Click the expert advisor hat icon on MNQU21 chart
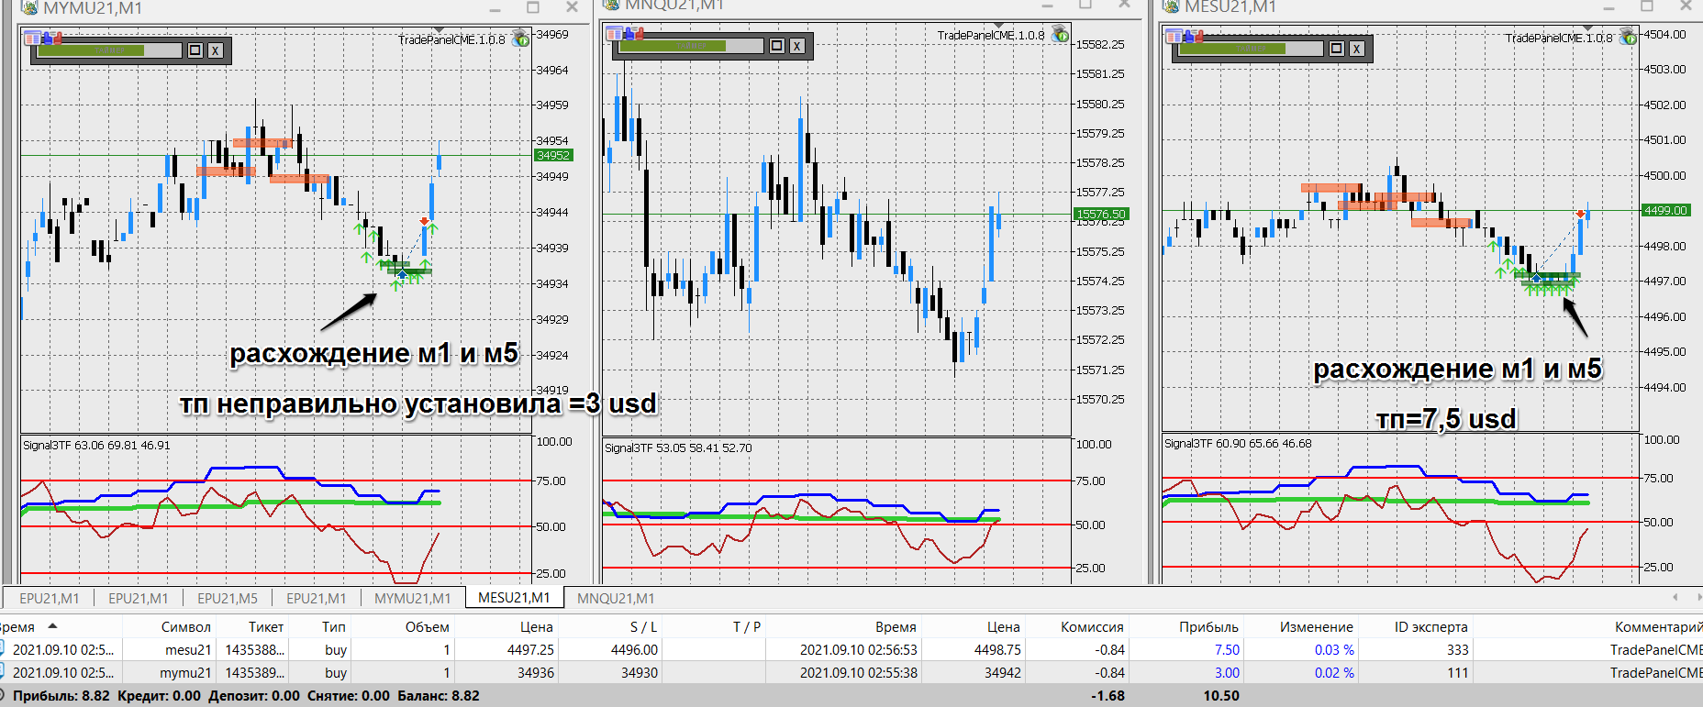This screenshot has width=1703, height=707. pyautogui.click(x=1061, y=34)
